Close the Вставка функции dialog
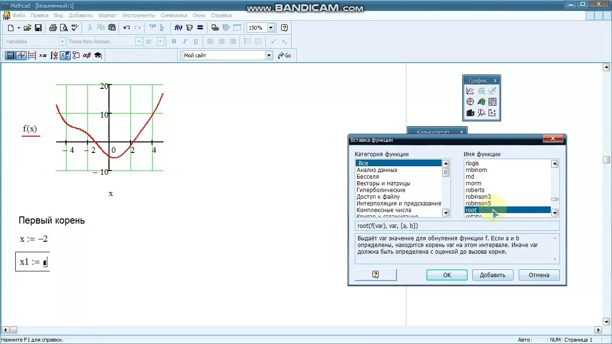Image resolution: width=612 pixels, height=344 pixels. click(x=553, y=139)
